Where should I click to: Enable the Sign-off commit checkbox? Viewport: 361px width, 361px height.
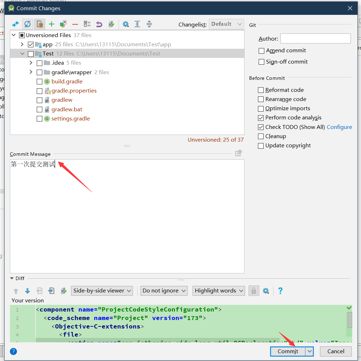tap(261, 62)
